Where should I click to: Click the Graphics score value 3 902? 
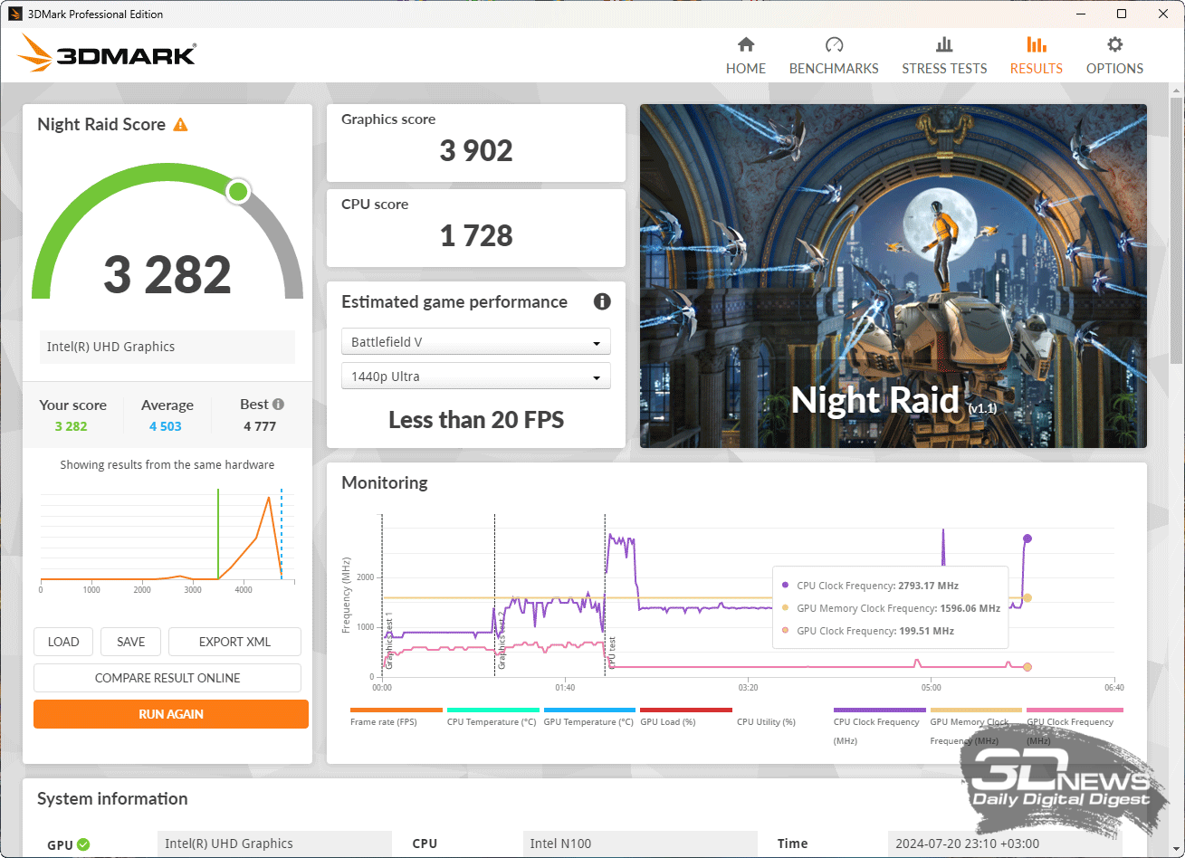coord(476,150)
